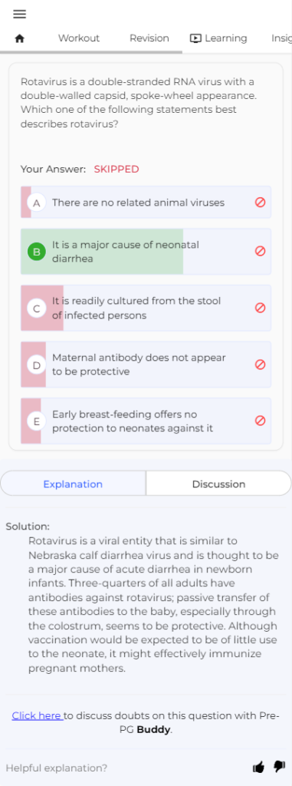Image resolution: width=292 pixels, height=786 pixels.
Task: Click the thumbs down icon
Action: [x=279, y=767]
